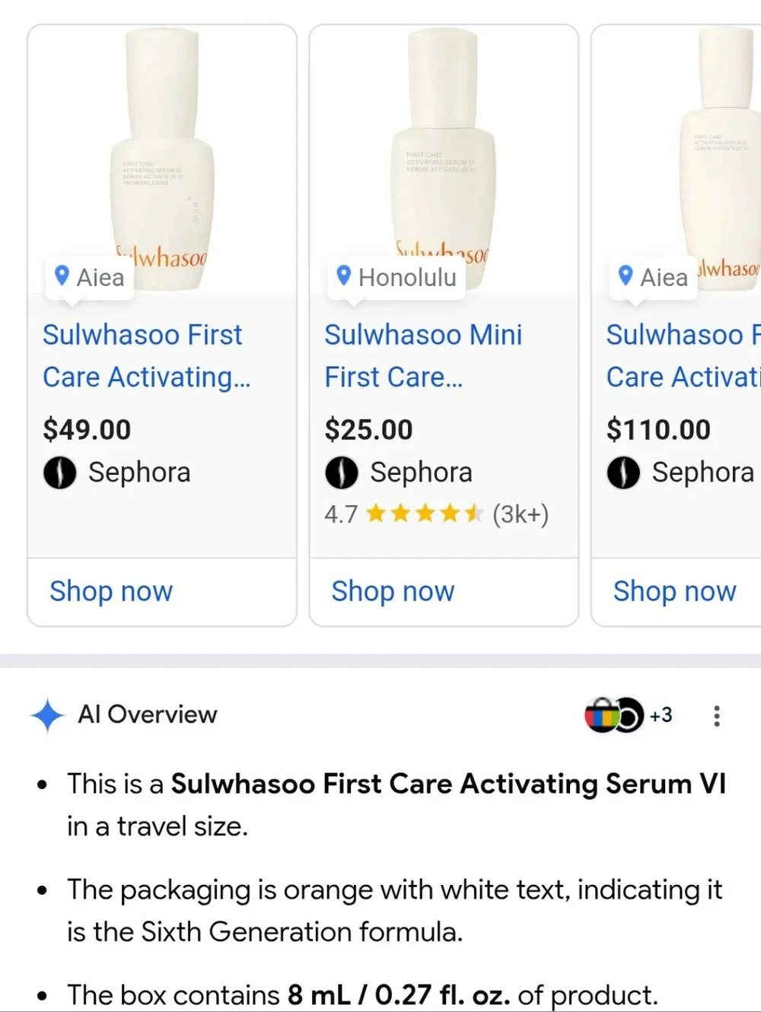
Task: Open the $110.00 serum bottle image
Action: (677, 159)
